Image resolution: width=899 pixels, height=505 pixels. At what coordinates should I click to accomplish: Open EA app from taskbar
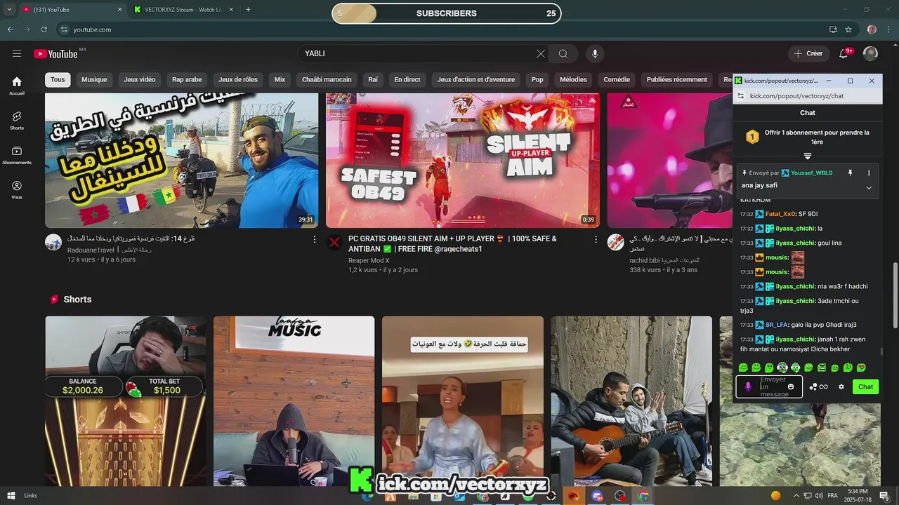(x=574, y=496)
